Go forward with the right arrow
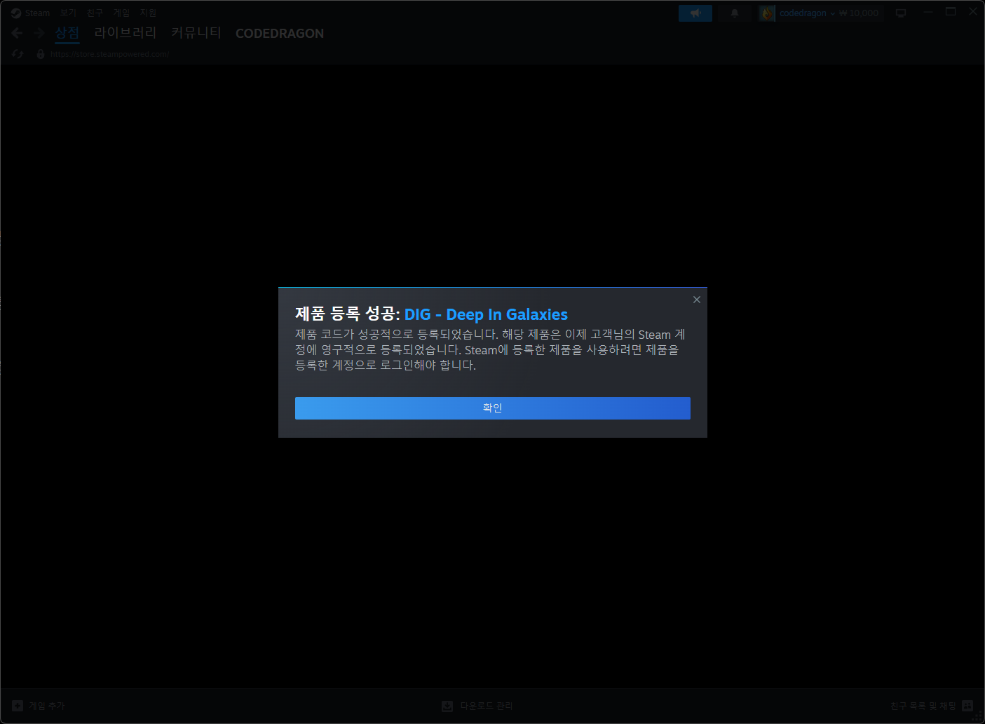Screen dimensions: 985x724 (39, 33)
